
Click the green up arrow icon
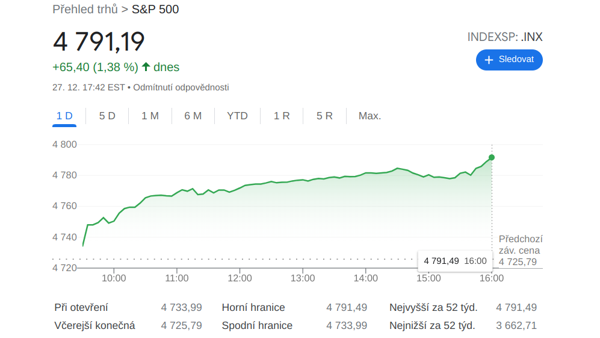click(146, 67)
